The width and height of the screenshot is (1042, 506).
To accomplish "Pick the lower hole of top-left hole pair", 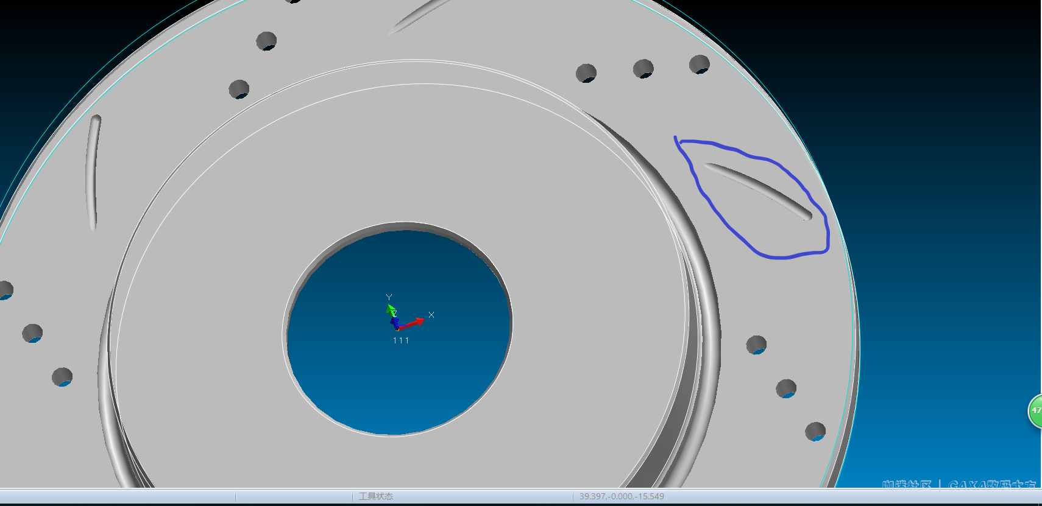I will click(x=239, y=90).
